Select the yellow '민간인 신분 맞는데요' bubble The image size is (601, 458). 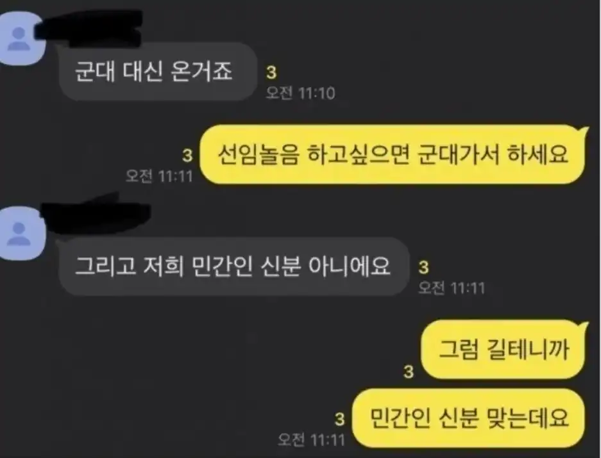pos(468,418)
